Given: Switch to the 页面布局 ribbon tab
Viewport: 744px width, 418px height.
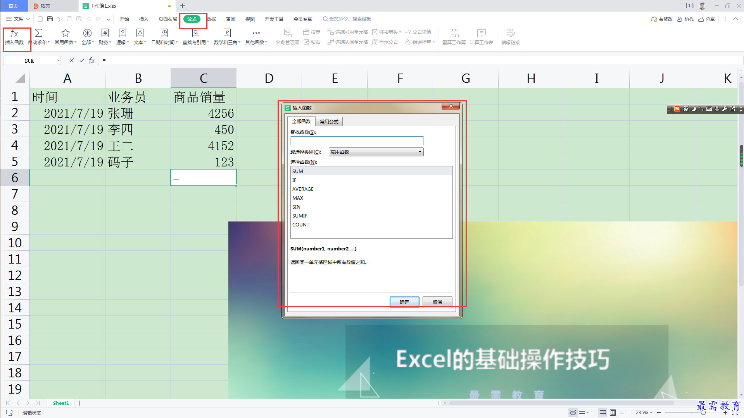Looking at the screenshot, I should click(168, 19).
